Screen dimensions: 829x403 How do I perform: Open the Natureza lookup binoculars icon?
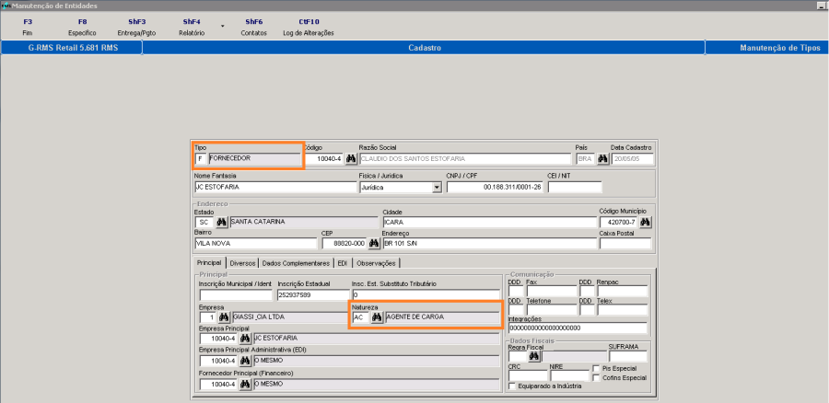[377, 317]
